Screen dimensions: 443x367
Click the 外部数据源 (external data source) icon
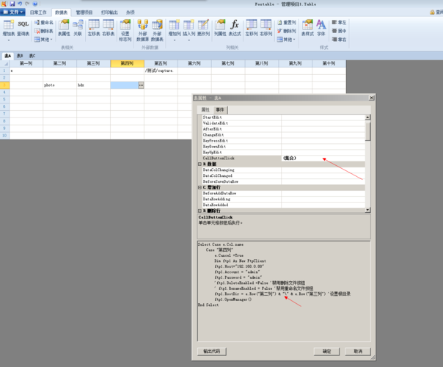pos(142,31)
